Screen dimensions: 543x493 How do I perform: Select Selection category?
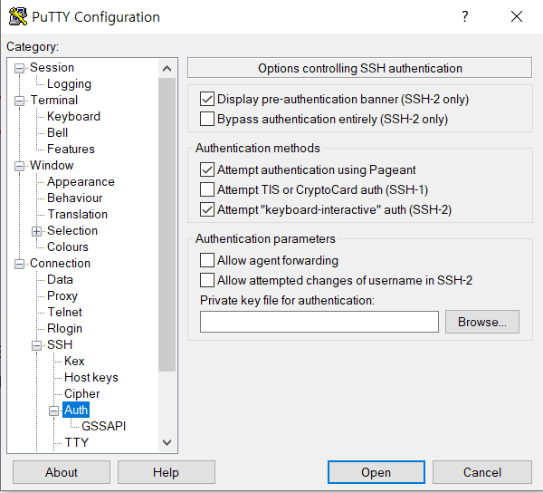[x=72, y=230]
